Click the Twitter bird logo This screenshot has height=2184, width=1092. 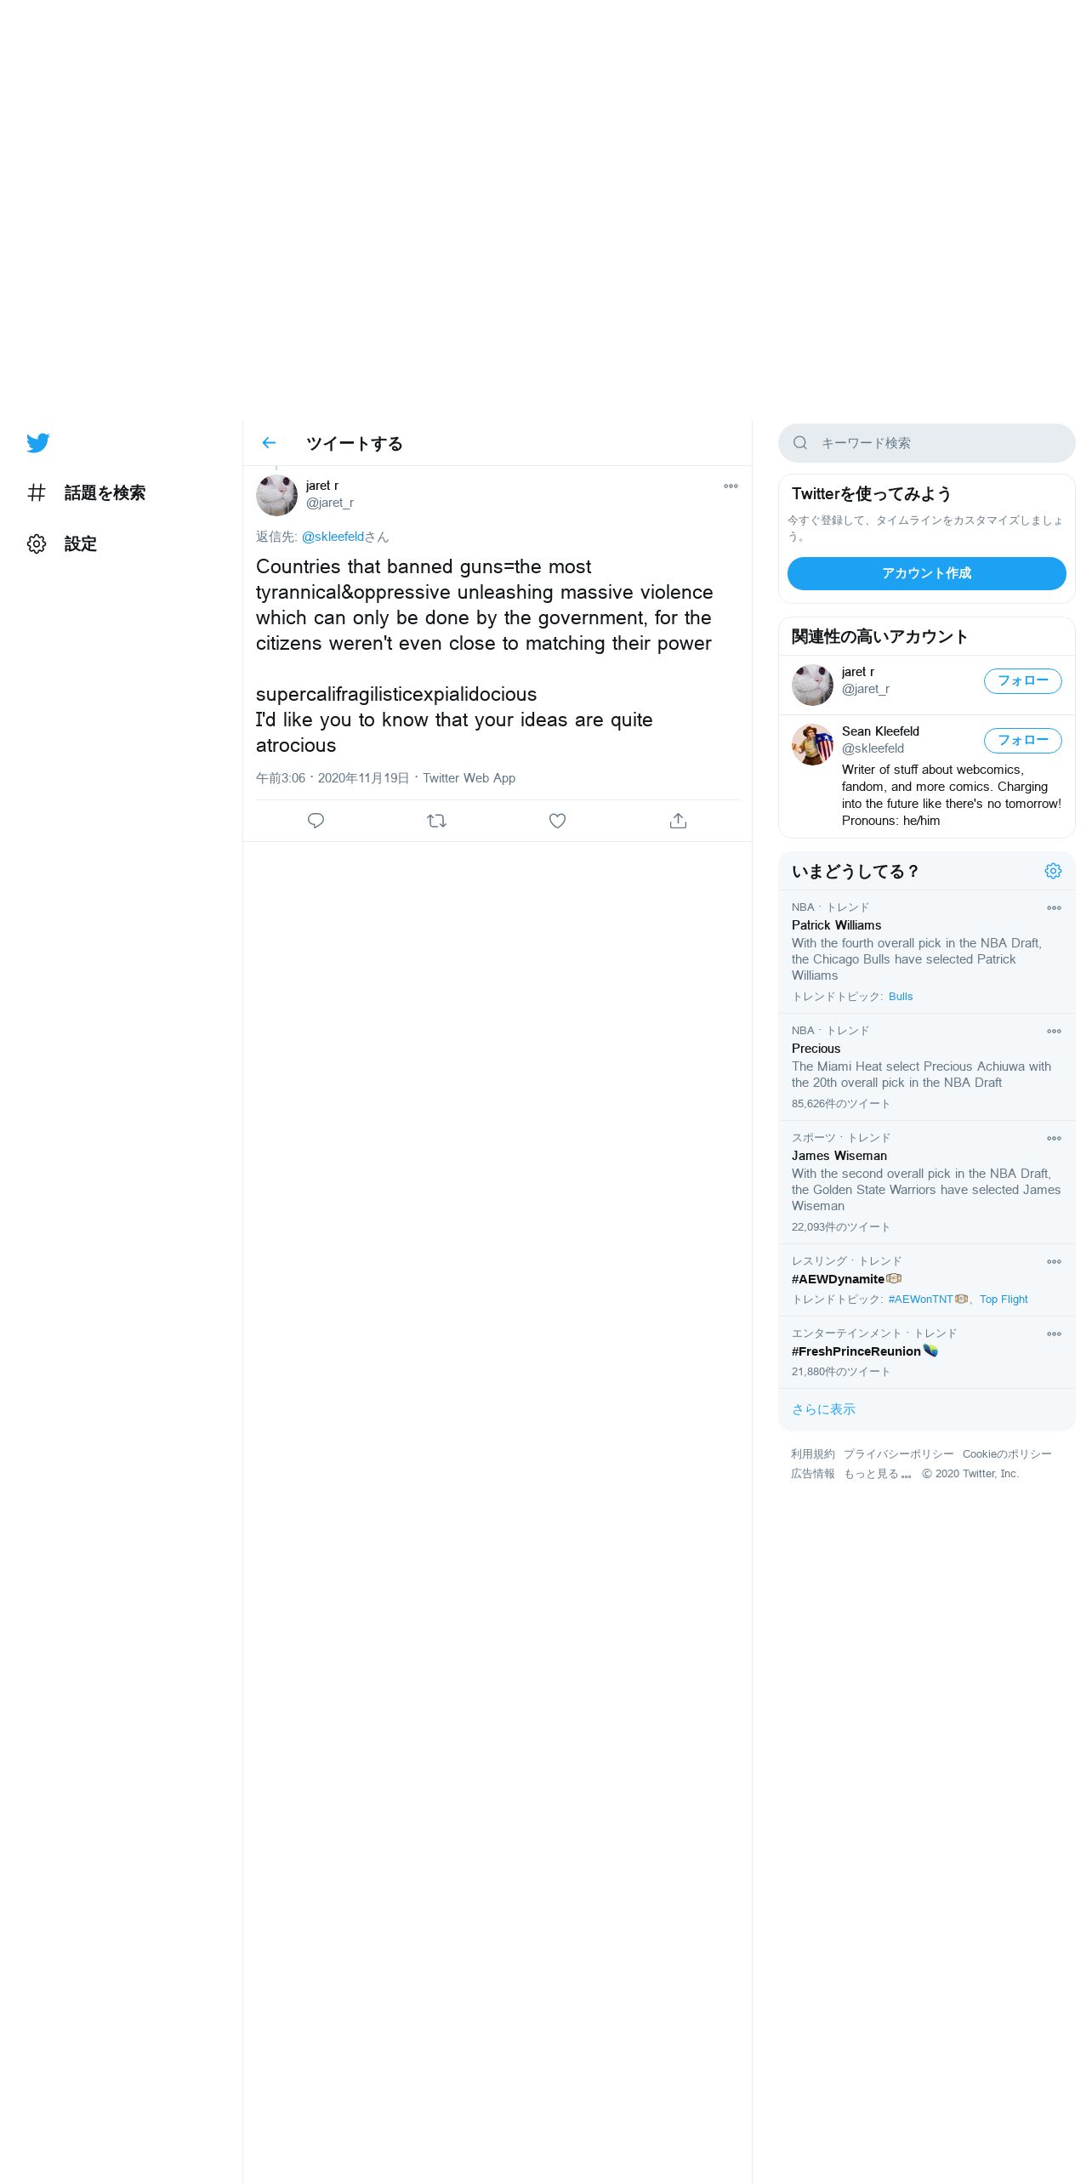click(x=37, y=442)
